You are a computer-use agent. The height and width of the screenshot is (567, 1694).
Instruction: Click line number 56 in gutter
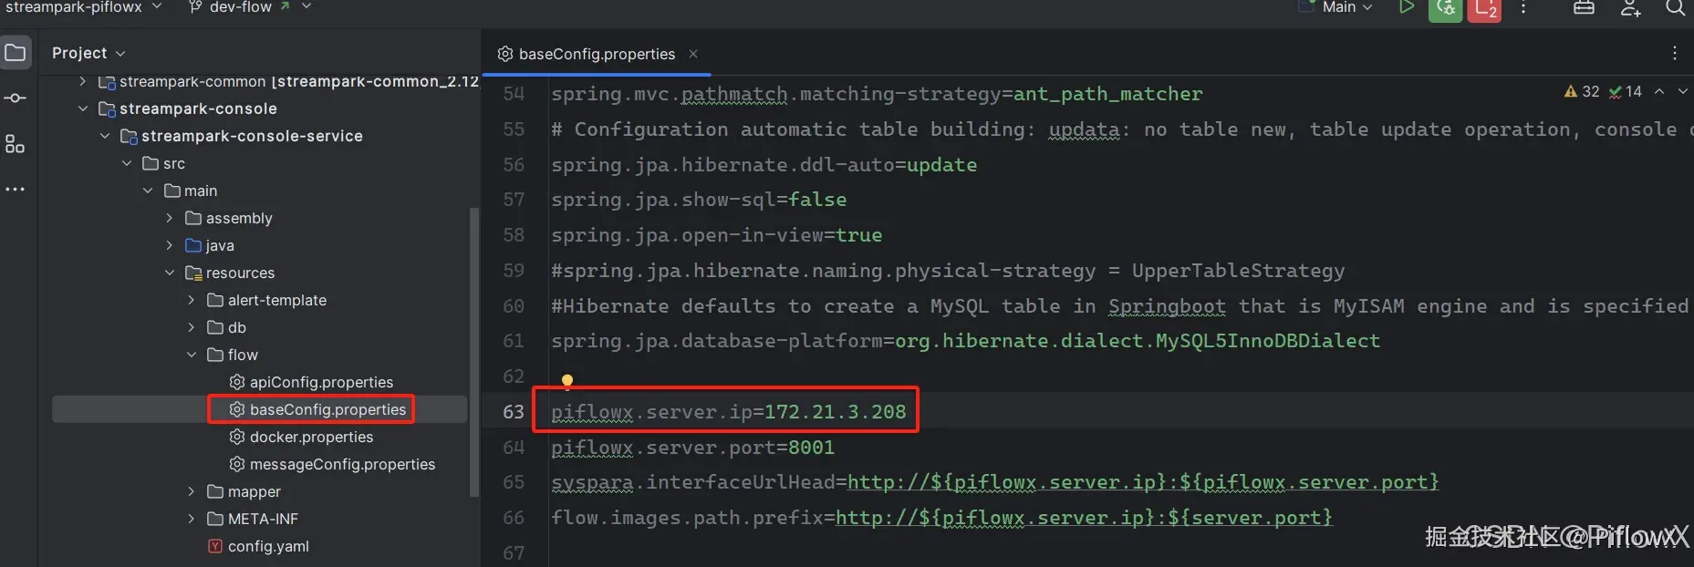coord(514,165)
